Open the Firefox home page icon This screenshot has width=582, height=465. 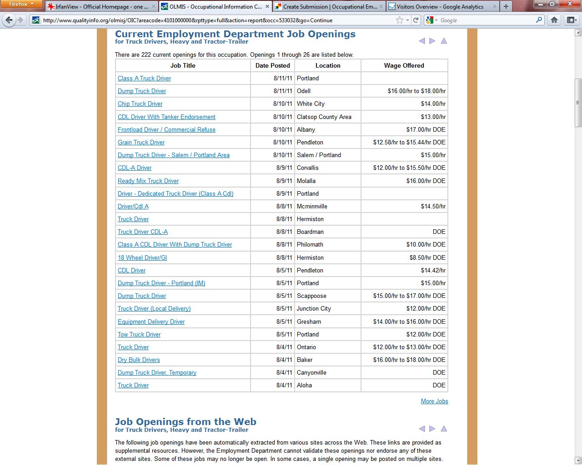tap(554, 20)
